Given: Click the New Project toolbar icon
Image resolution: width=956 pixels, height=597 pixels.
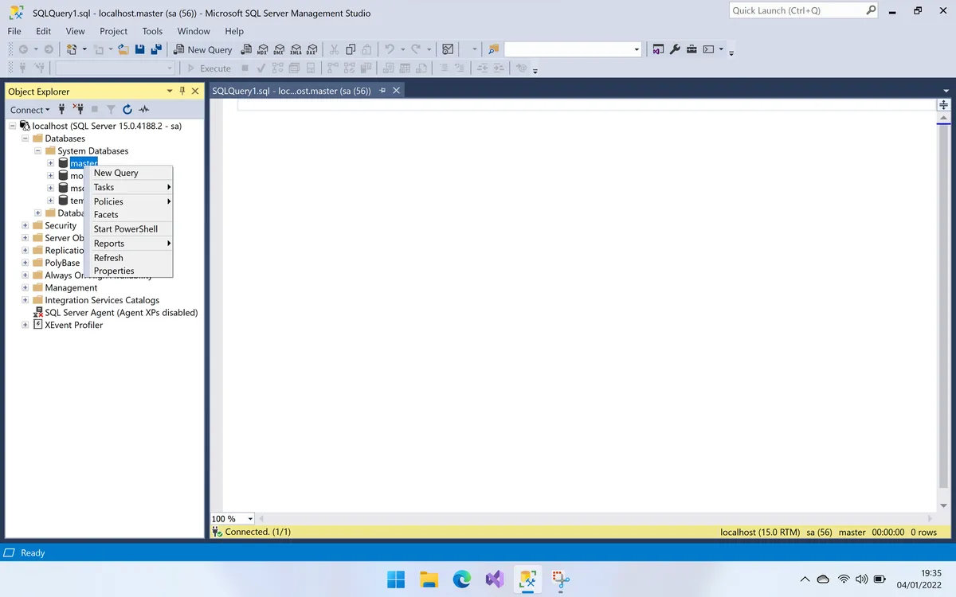Looking at the screenshot, I should pyautogui.click(x=72, y=49).
